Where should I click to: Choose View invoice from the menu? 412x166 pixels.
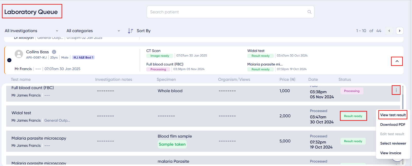(x=391, y=153)
